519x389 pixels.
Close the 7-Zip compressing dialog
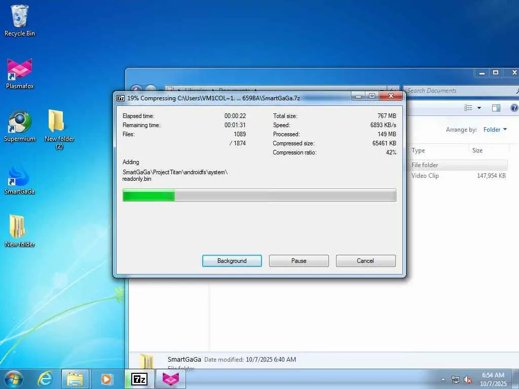click(x=391, y=96)
